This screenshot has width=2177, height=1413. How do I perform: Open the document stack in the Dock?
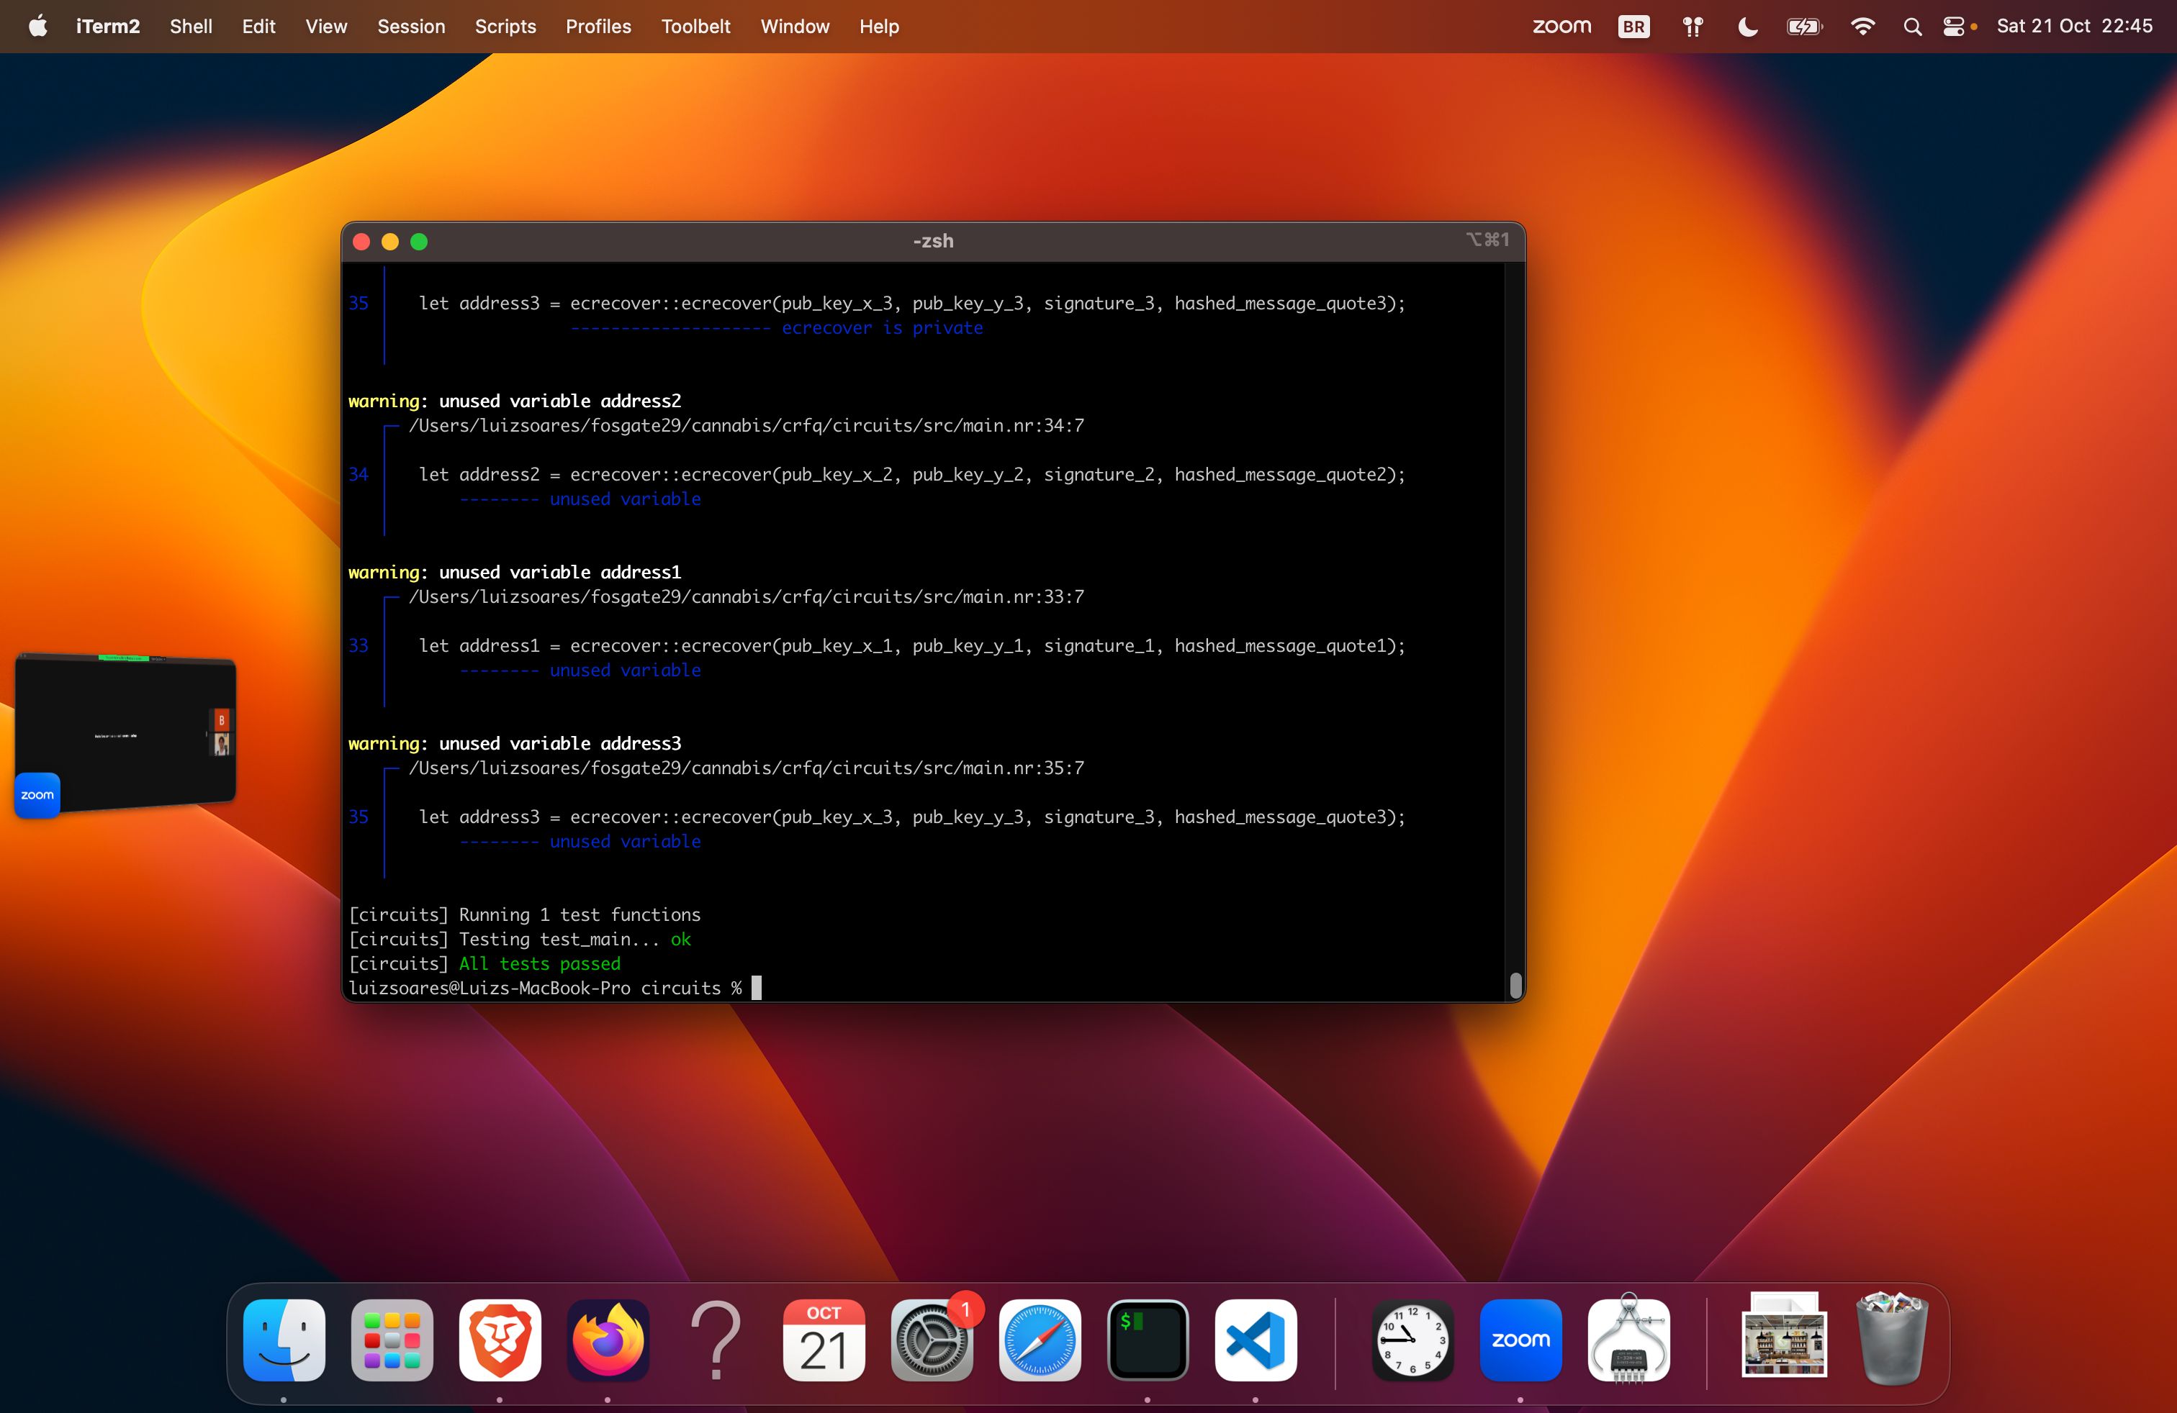(1784, 1336)
